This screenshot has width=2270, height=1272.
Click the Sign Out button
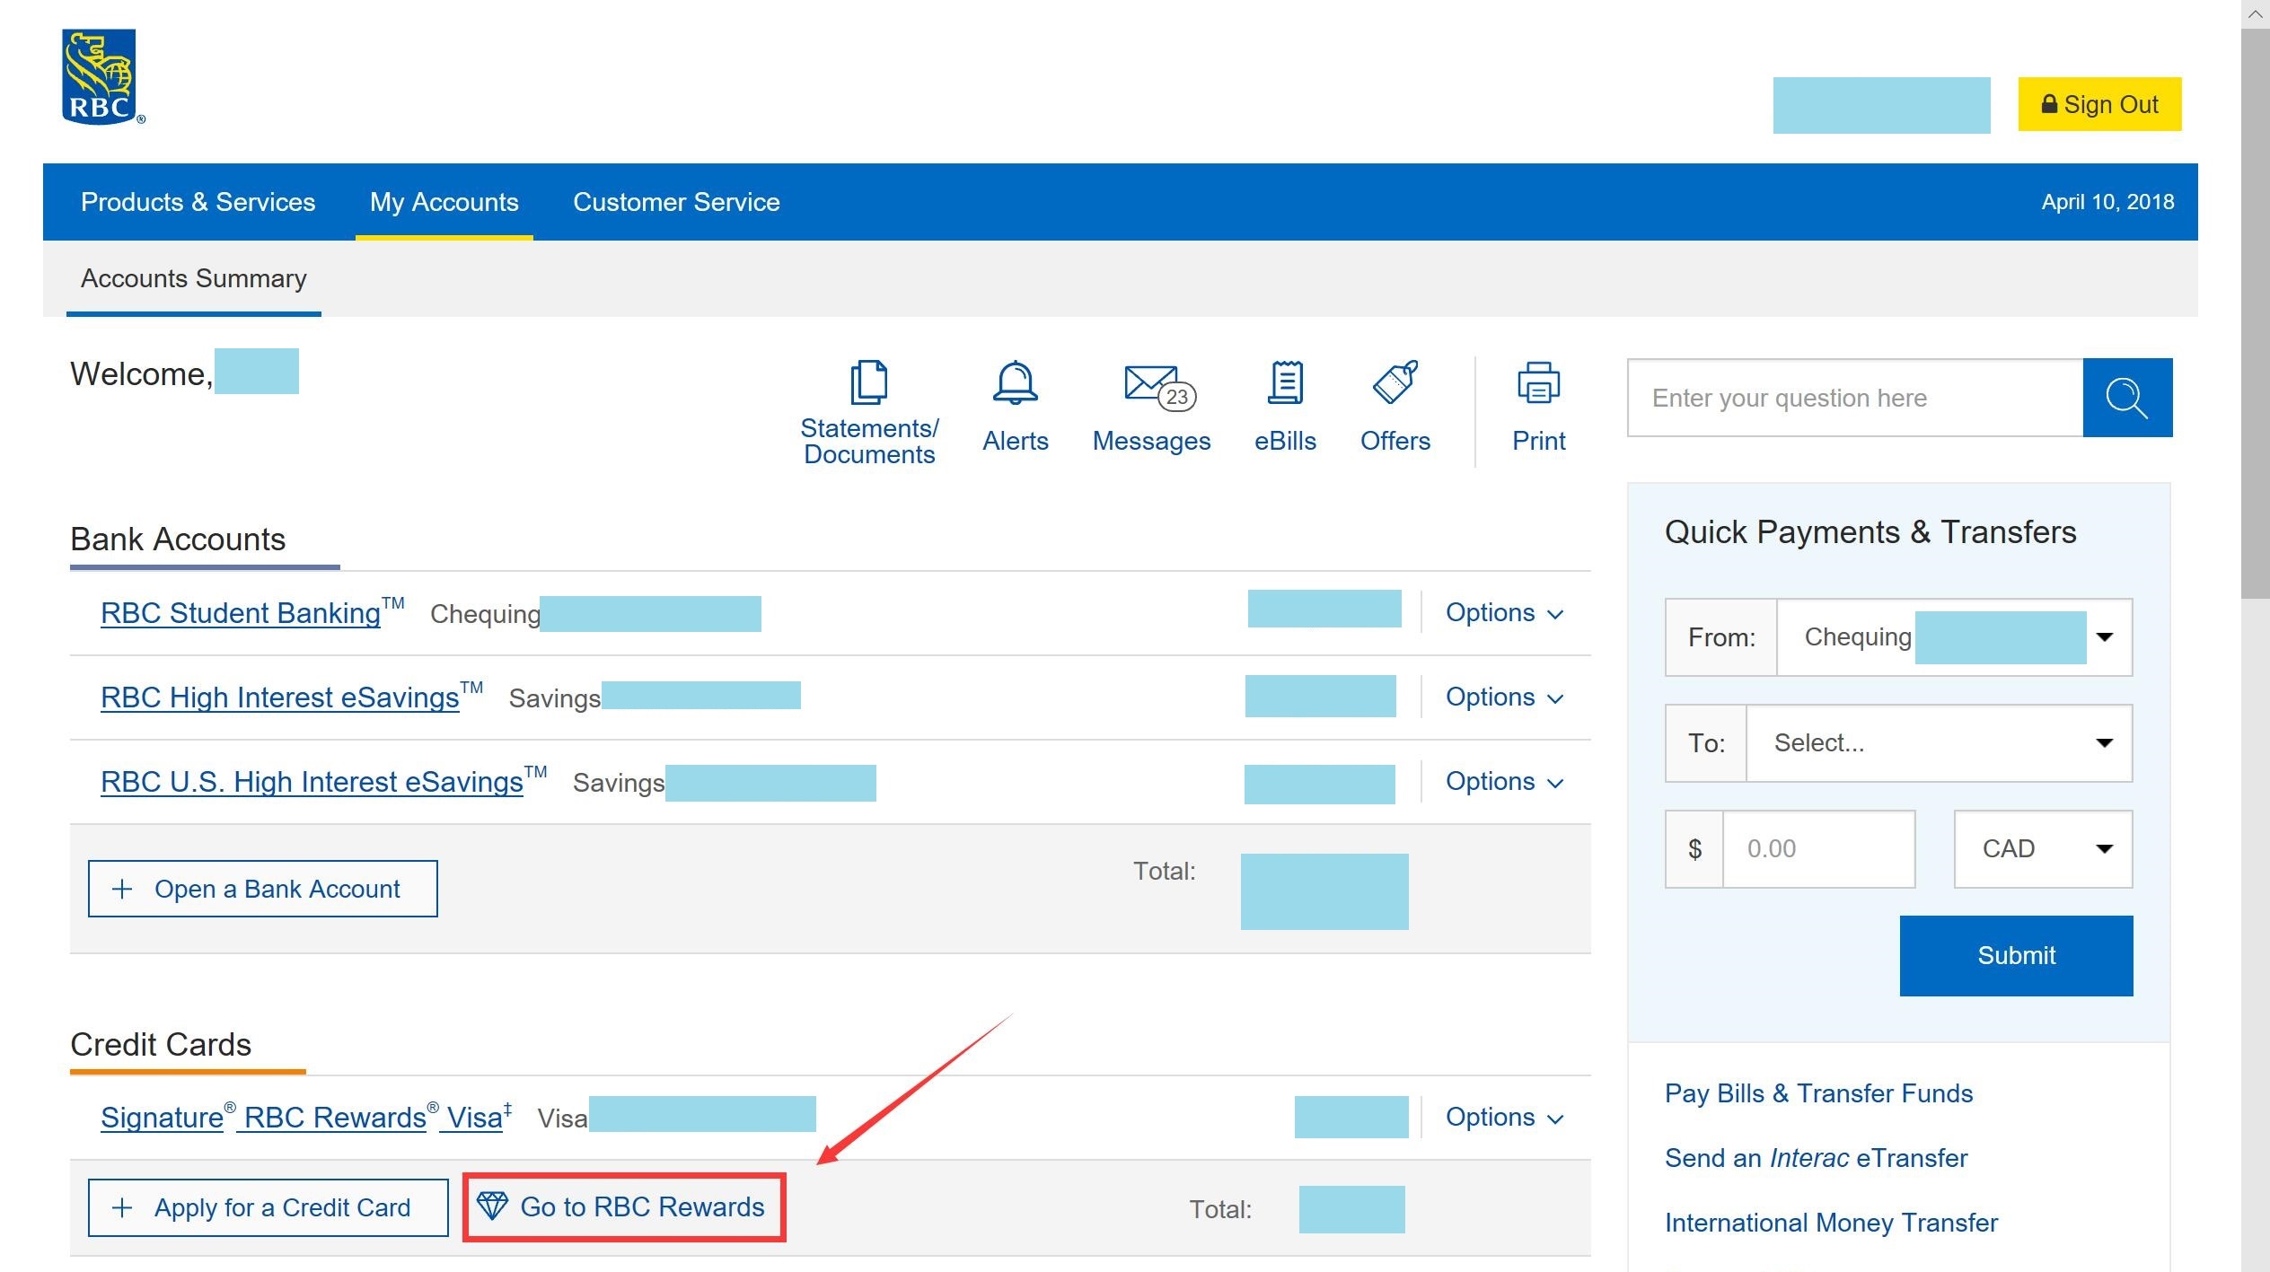(x=2099, y=104)
